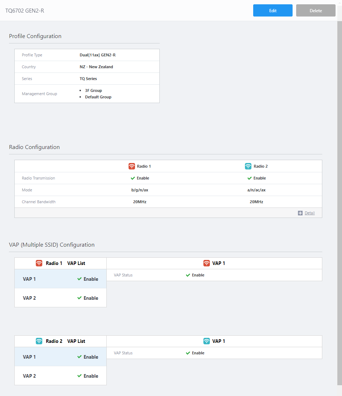This screenshot has width=342, height=396.
Task: Select VAP 2 in the Radio 2 VAP List
Action: pyautogui.click(x=29, y=376)
